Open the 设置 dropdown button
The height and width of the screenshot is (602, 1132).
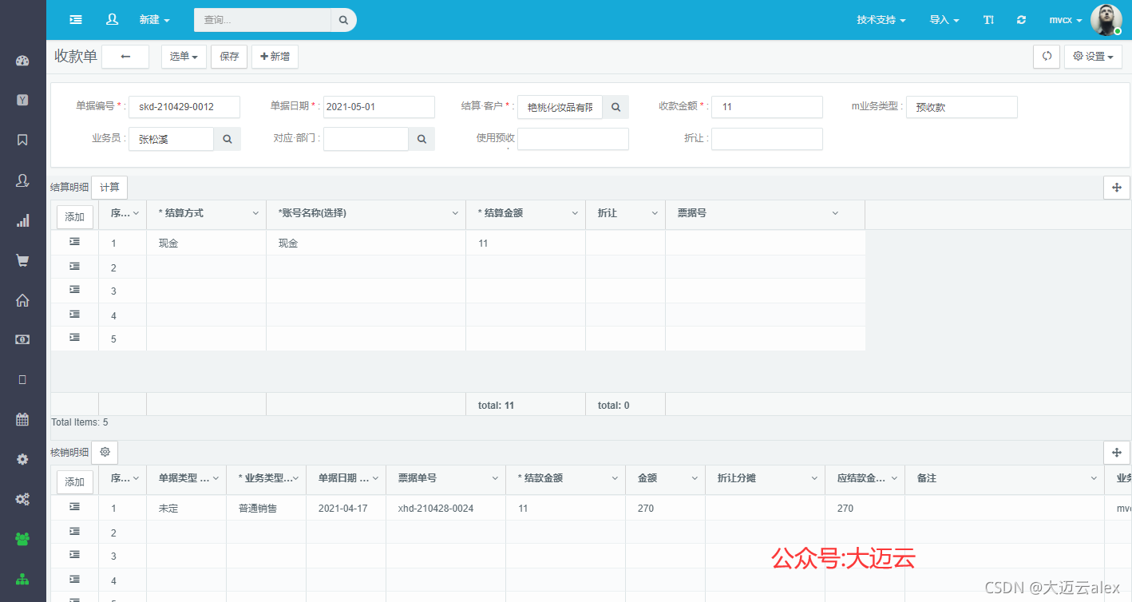click(x=1093, y=57)
